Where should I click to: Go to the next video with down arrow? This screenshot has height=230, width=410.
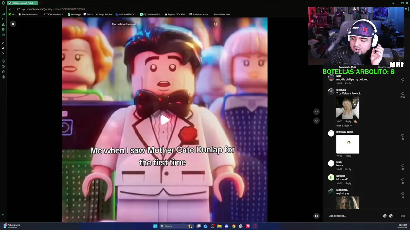(x=316, y=120)
